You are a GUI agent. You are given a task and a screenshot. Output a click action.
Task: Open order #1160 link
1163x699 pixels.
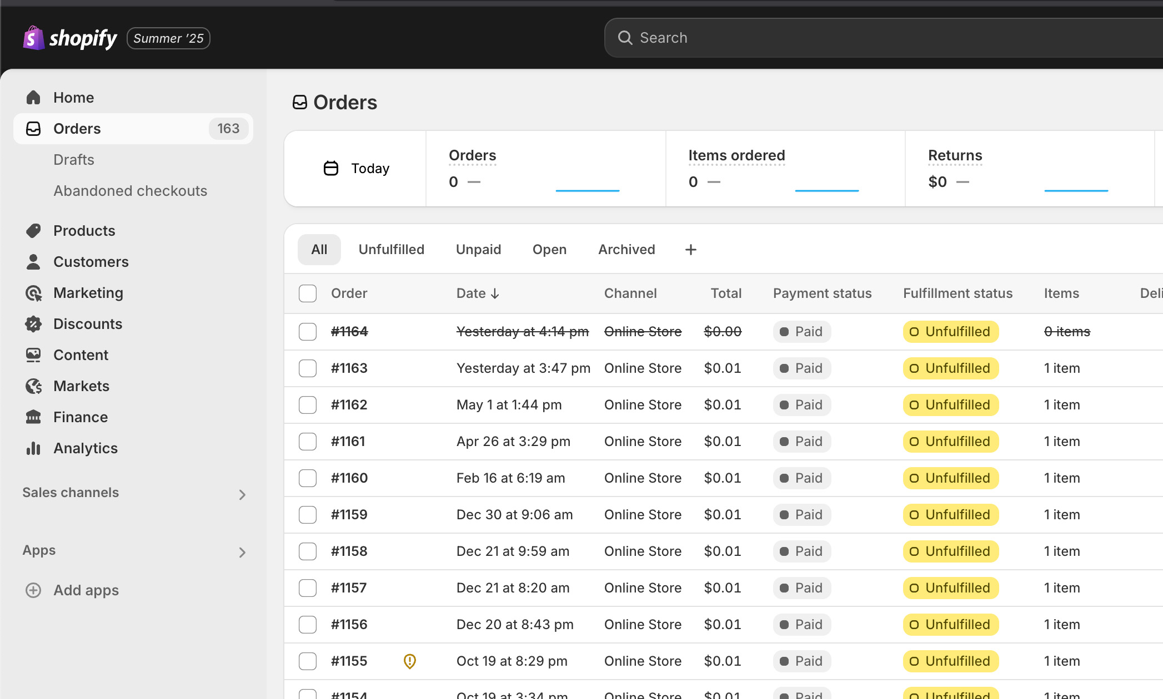coord(349,478)
